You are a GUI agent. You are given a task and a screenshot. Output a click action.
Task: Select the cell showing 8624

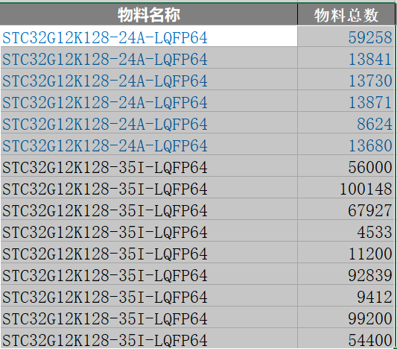346,122
